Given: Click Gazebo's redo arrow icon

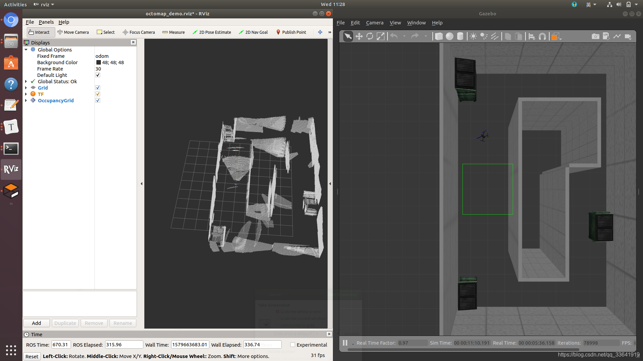Looking at the screenshot, I should (x=415, y=36).
